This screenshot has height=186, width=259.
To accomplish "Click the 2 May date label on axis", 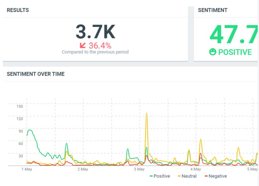I will [x=83, y=169].
